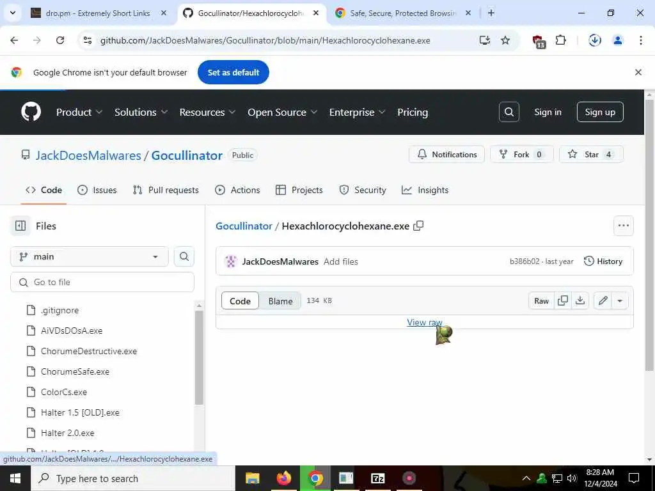The width and height of the screenshot is (655, 491).
Task: Switch to the Projects tab
Action: [299, 190]
